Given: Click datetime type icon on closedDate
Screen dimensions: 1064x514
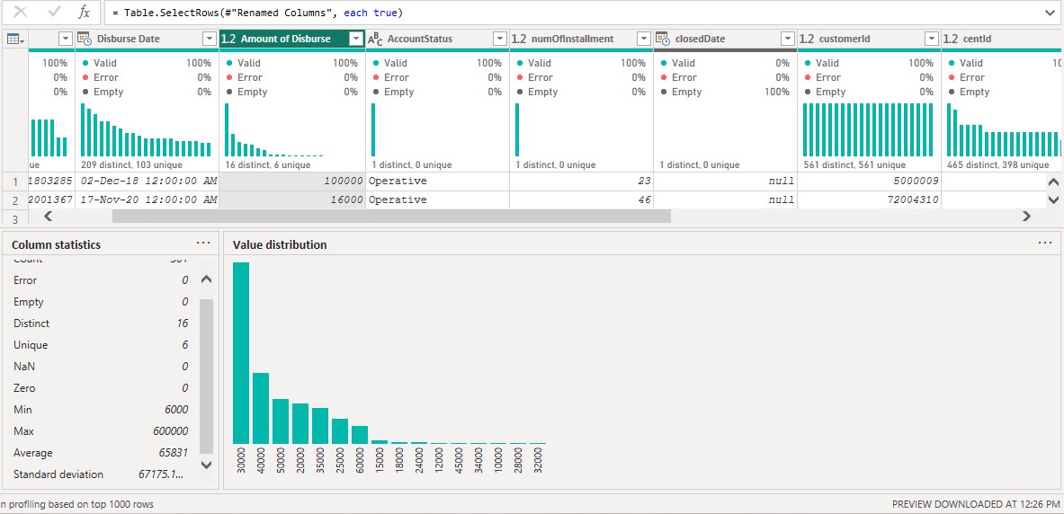Looking at the screenshot, I should point(663,40).
